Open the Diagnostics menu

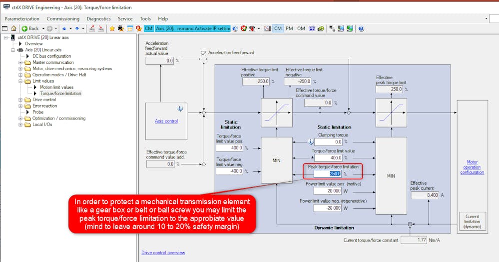(99, 19)
